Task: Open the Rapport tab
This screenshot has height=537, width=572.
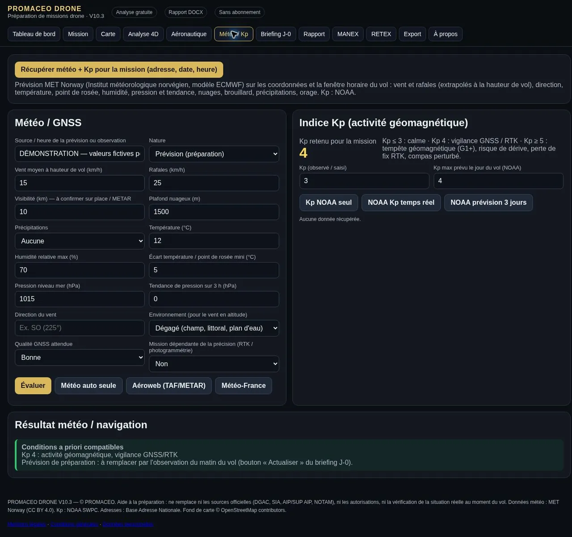Action: point(314,34)
